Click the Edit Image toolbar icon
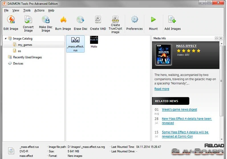Screen dimensions: 227x159 (x=11, y=20)
